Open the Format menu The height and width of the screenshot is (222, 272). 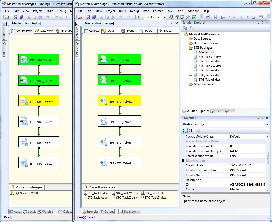click(158, 11)
